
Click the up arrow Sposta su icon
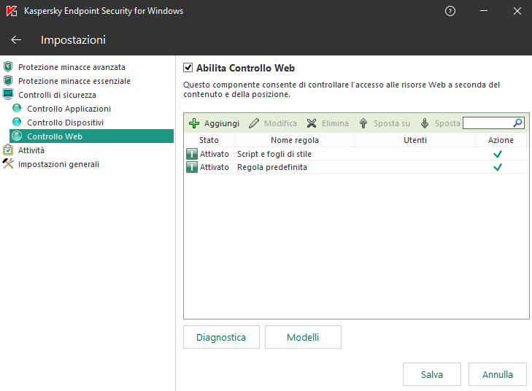(363, 123)
